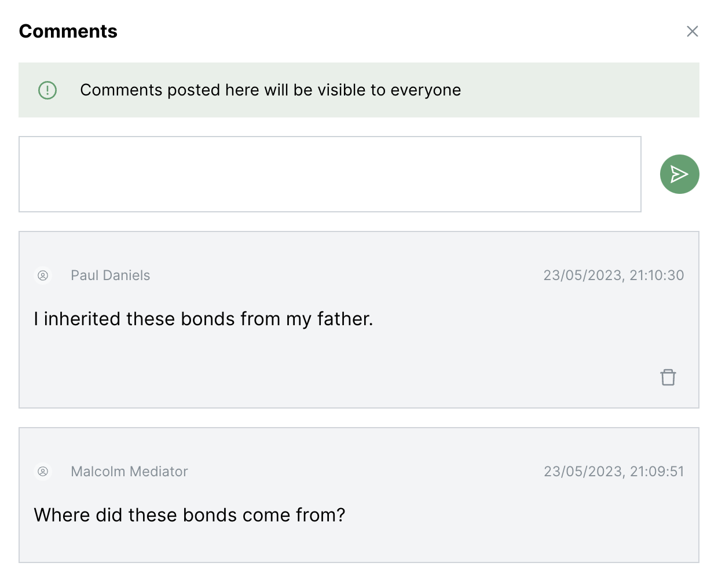Image resolution: width=718 pixels, height=581 pixels.
Task: Click Malcolm Mediator's user avatar icon
Action: (43, 472)
